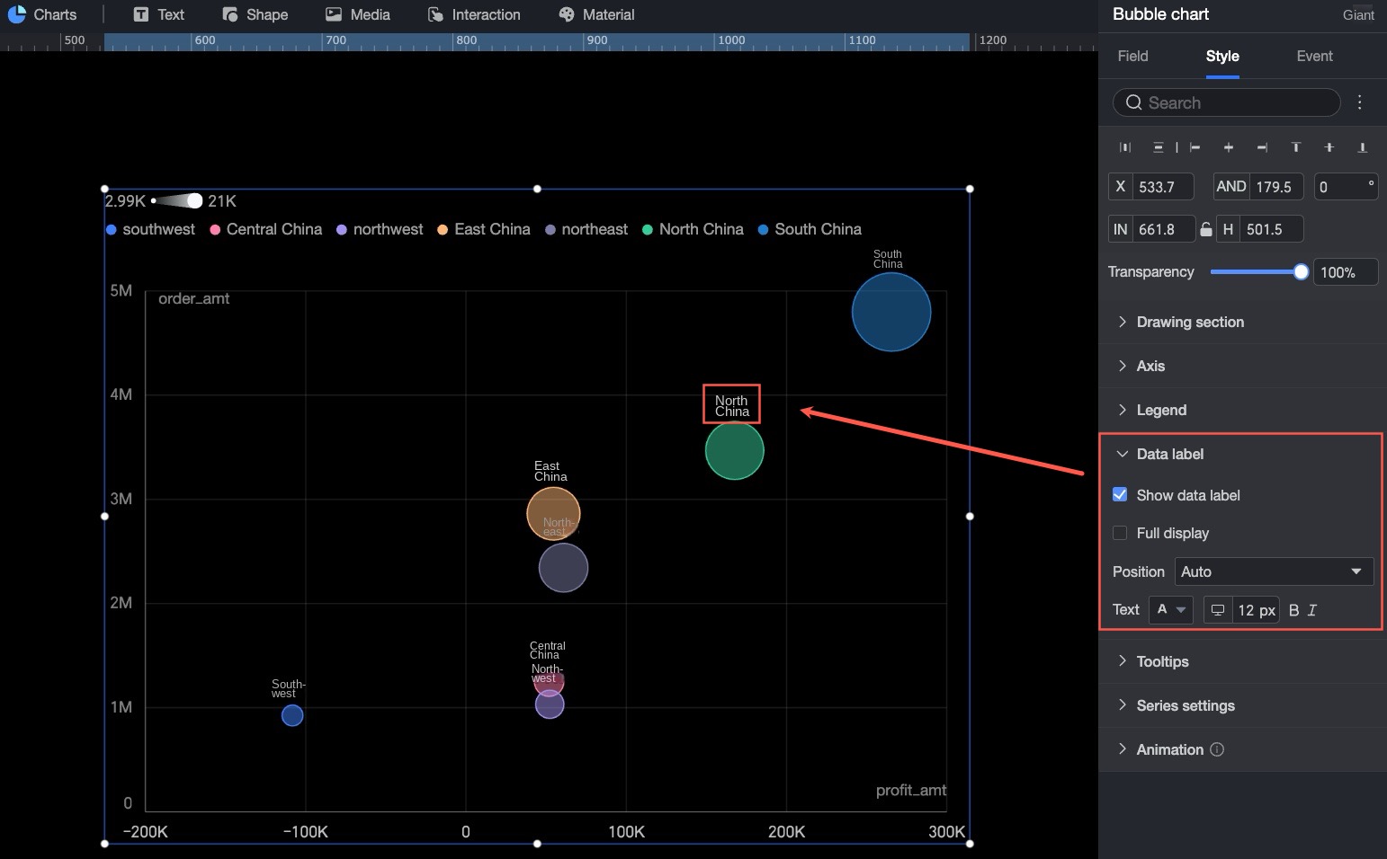Toggle the East China legend item
The width and height of the screenshot is (1387, 859).
484,229
